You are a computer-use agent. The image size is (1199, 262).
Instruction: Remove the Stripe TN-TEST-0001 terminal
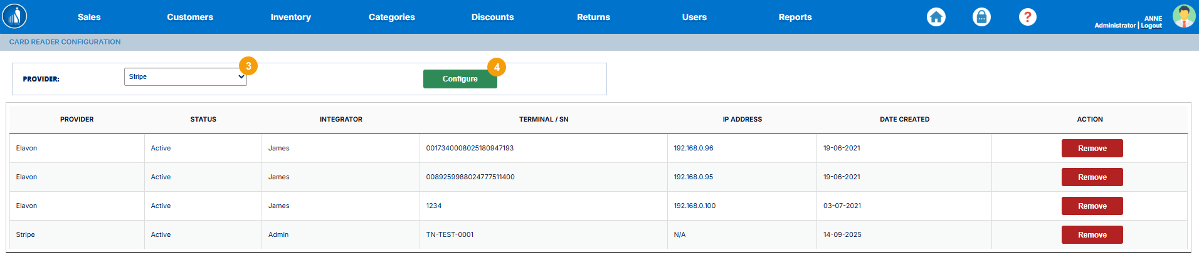point(1092,235)
